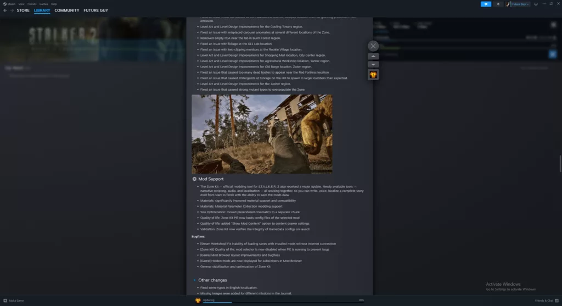This screenshot has width=562, height=306.
Task: Go to the STORE tab
Action: 23,10
